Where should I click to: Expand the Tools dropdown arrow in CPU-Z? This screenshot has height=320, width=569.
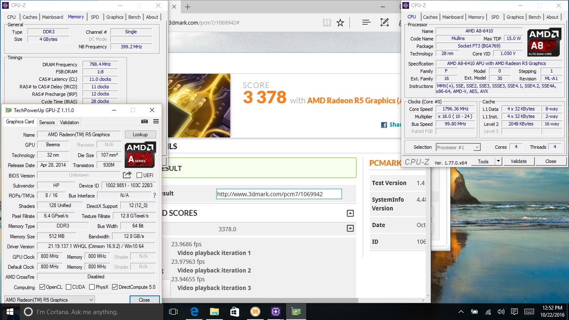(x=498, y=161)
